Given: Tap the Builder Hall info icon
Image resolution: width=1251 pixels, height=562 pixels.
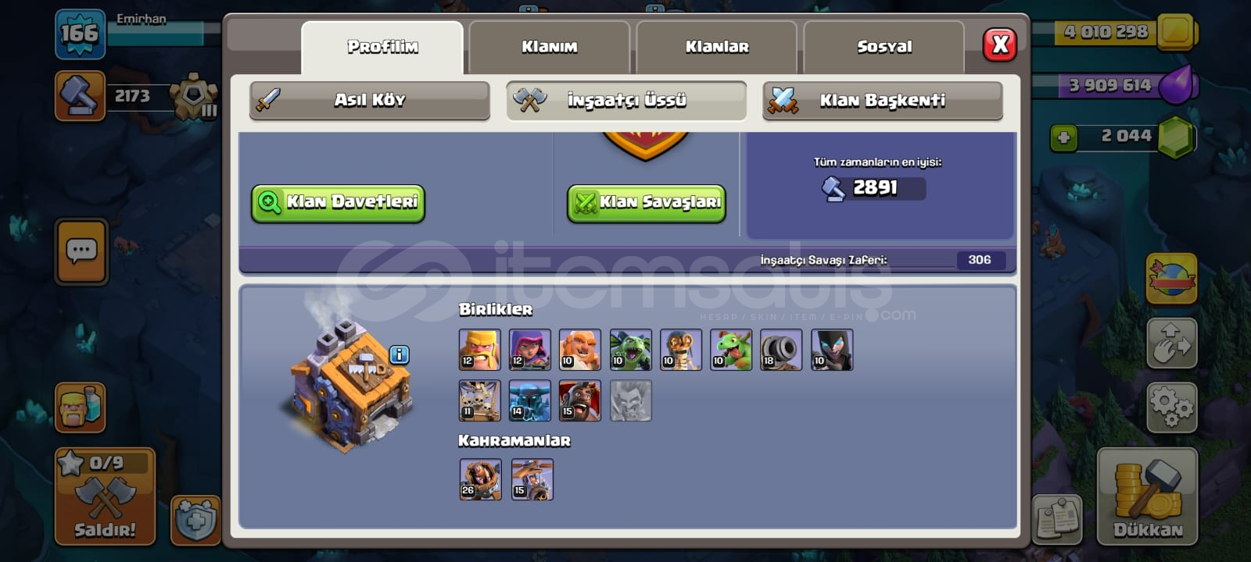Looking at the screenshot, I should (x=399, y=355).
